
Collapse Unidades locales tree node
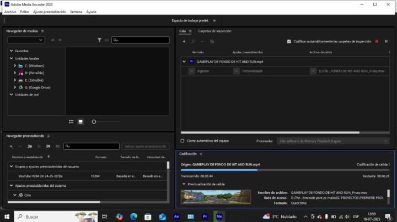tap(11, 58)
